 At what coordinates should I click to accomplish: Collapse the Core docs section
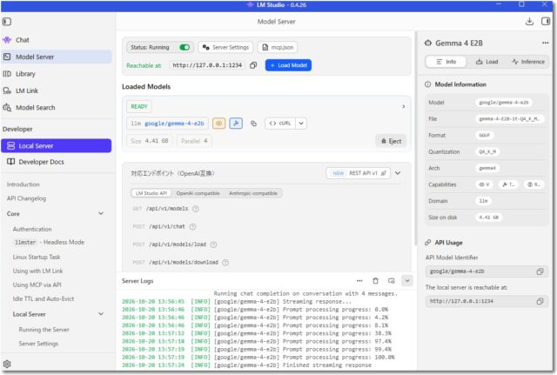tap(101, 214)
